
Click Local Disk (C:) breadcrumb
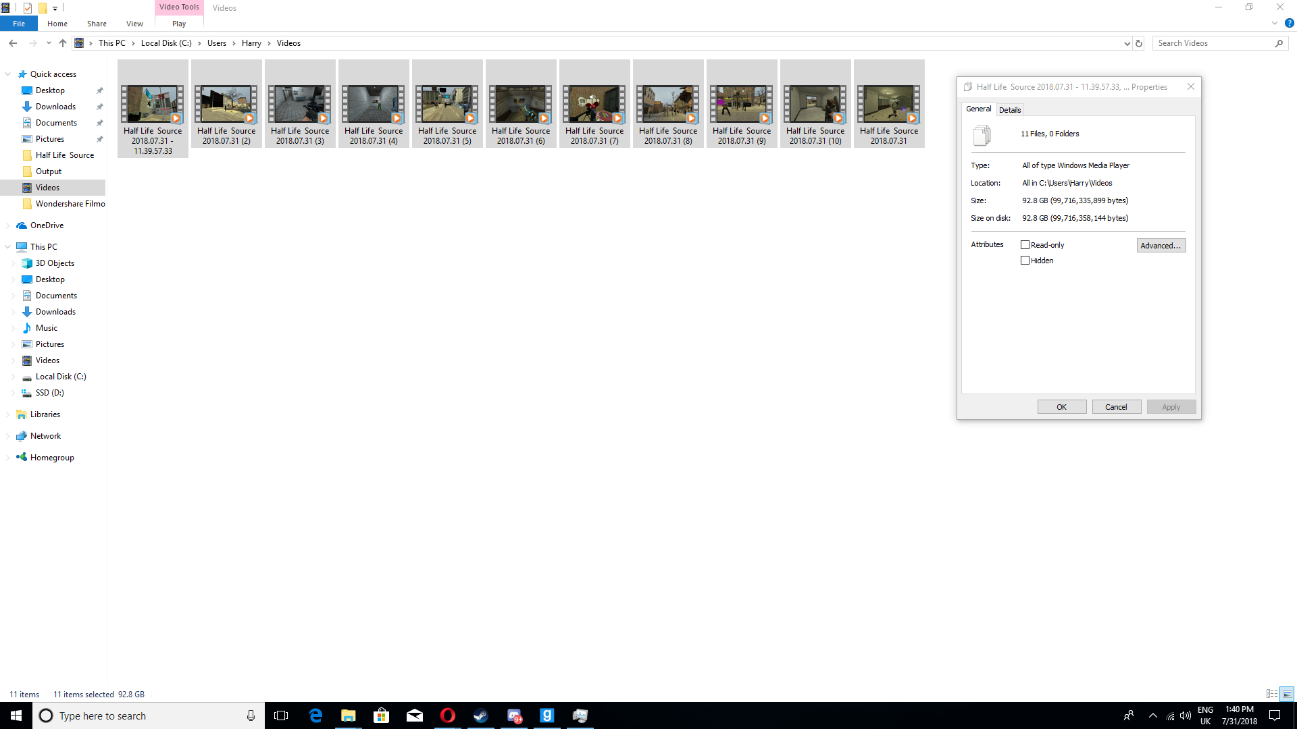pyautogui.click(x=166, y=43)
